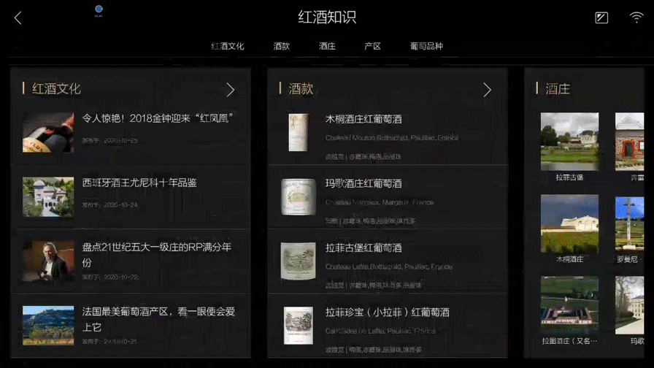Image resolution: width=654 pixels, height=368 pixels.
Task: Tap the screen mirroring icon at top right
Action: pos(601,18)
